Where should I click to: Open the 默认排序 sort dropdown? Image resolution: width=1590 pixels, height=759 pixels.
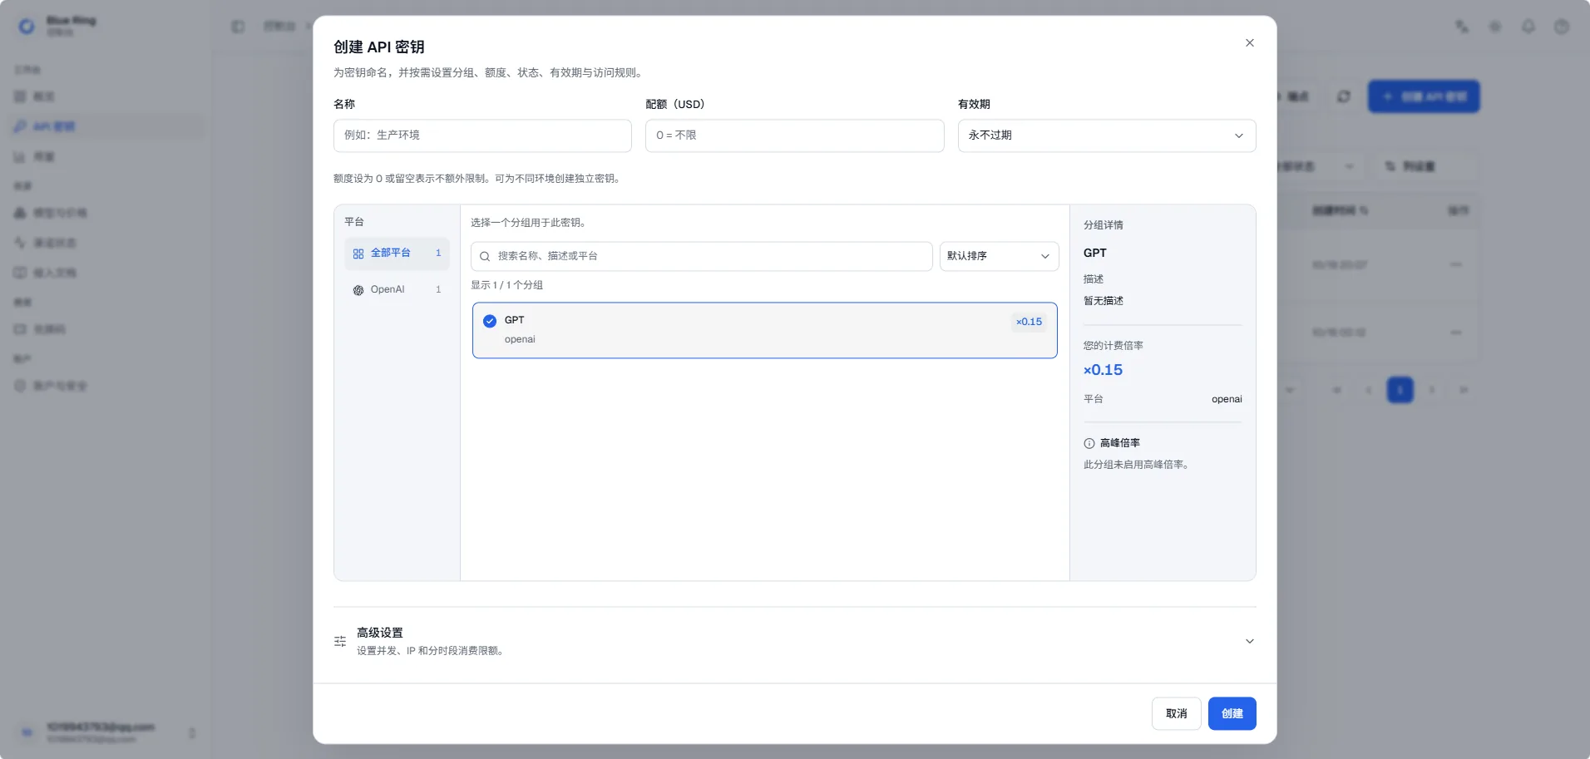(999, 256)
